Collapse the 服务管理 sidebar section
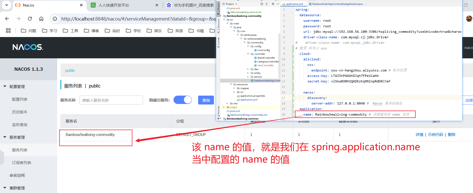This screenshot has height=193, width=473. pyautogui.click(x=5, y=137)
